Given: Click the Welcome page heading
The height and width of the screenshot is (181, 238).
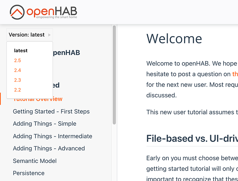Looking at the screenshot, I should [174, 39].
